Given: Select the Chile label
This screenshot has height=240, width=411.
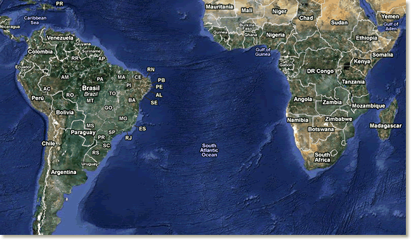Looking at the screenshot, I should (x=48, y=143).
